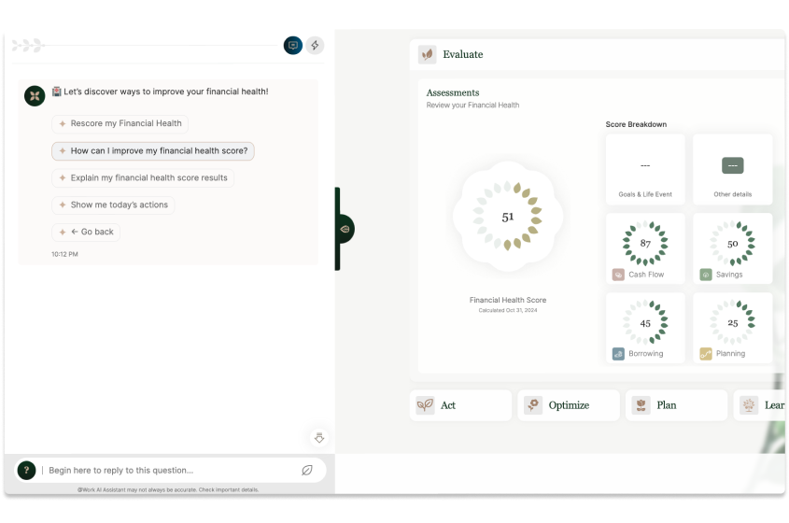Click the green badge in Other details card
789x523 pixels.
(x=733, y=165)
